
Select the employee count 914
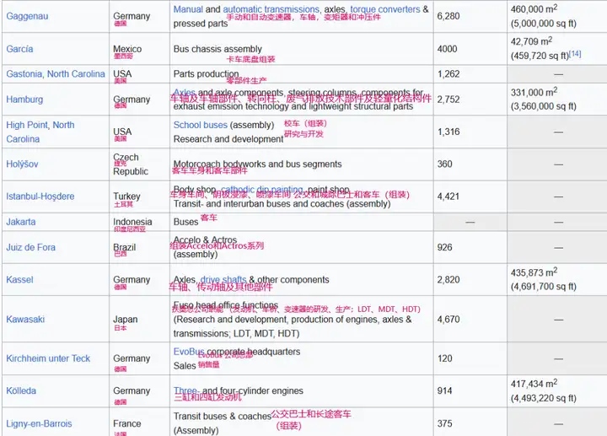point(445,390)
